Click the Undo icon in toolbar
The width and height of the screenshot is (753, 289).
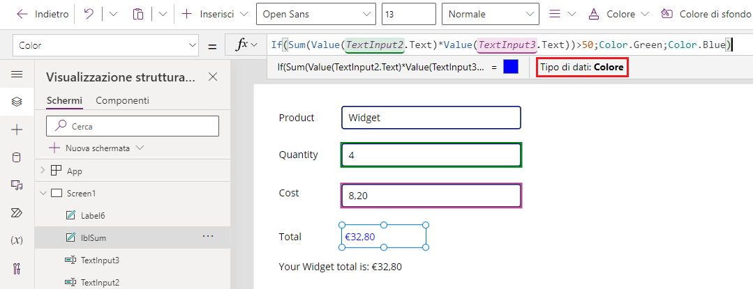coord(89,14)
